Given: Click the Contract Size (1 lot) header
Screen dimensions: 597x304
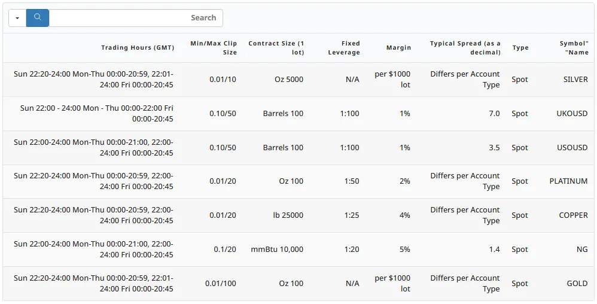Looking at the screenshot, I should coord(276,48).
